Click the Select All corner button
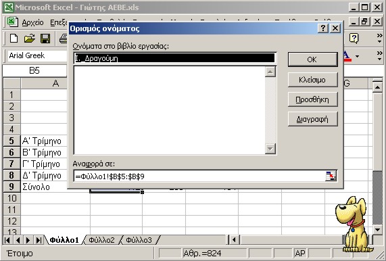386x261 pixels. (x=11, y=83)
